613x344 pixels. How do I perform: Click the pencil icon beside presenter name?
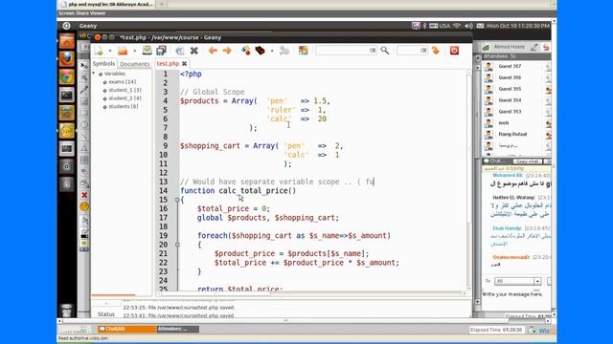coord(534,47)
